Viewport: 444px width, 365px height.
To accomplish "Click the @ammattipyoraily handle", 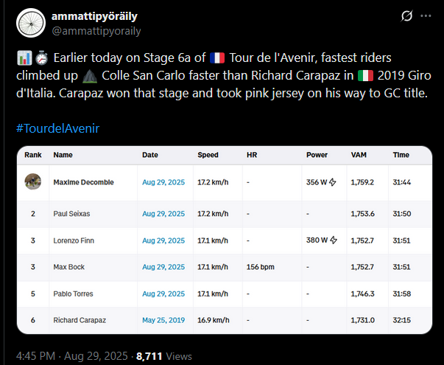I will [x=96, y=30].
